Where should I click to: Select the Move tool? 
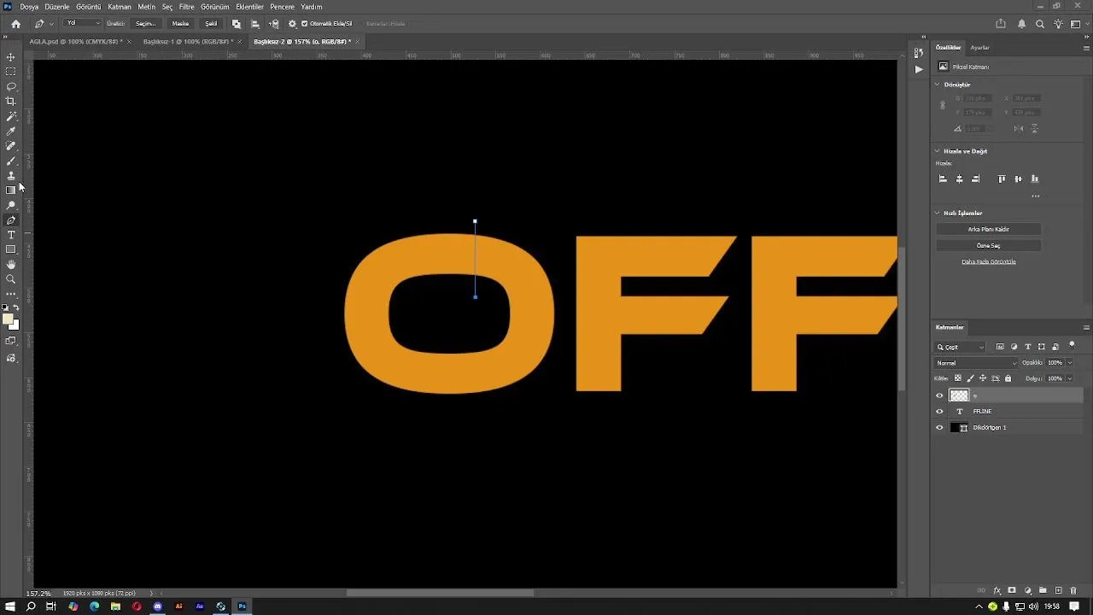(x=11, y=57)
